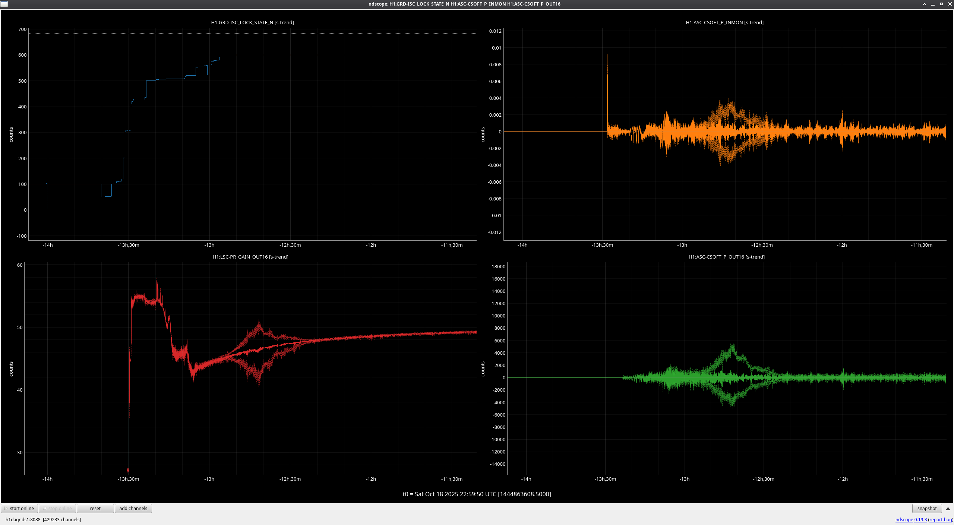The image size is (954, 525).
Task: Minimize the ndscope window
Action: pyautogui.click(x=933, y=4)
